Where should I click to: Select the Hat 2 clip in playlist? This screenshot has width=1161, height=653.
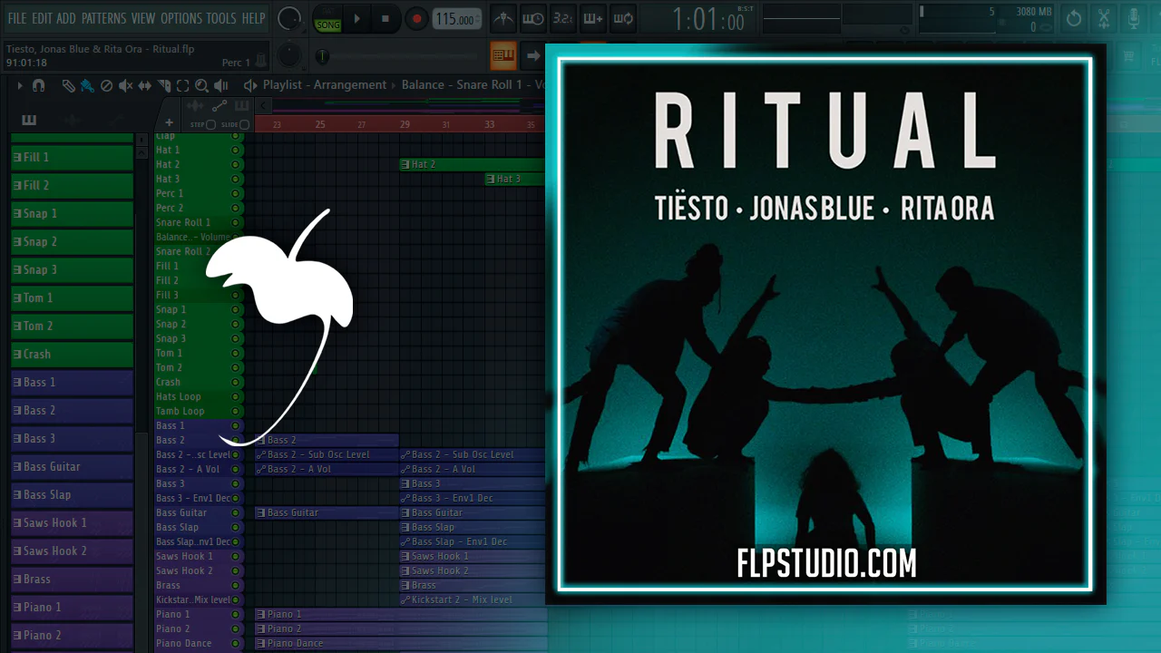[472, 164]
